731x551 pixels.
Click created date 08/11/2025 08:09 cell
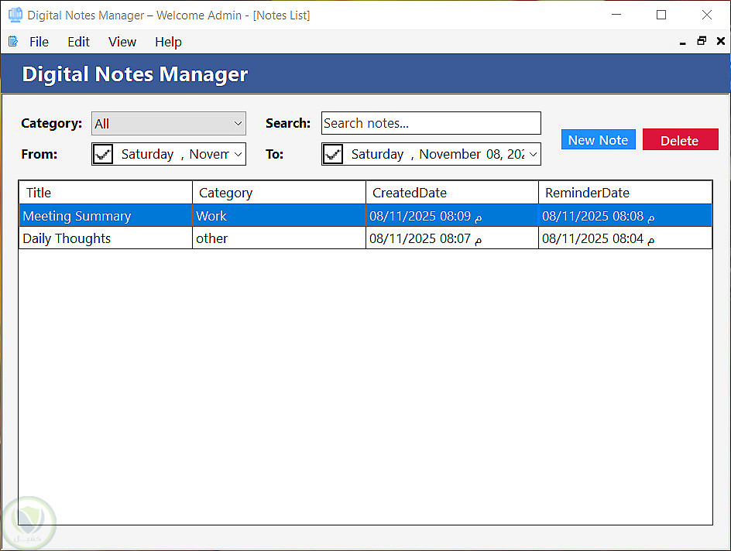pos(452,216)
